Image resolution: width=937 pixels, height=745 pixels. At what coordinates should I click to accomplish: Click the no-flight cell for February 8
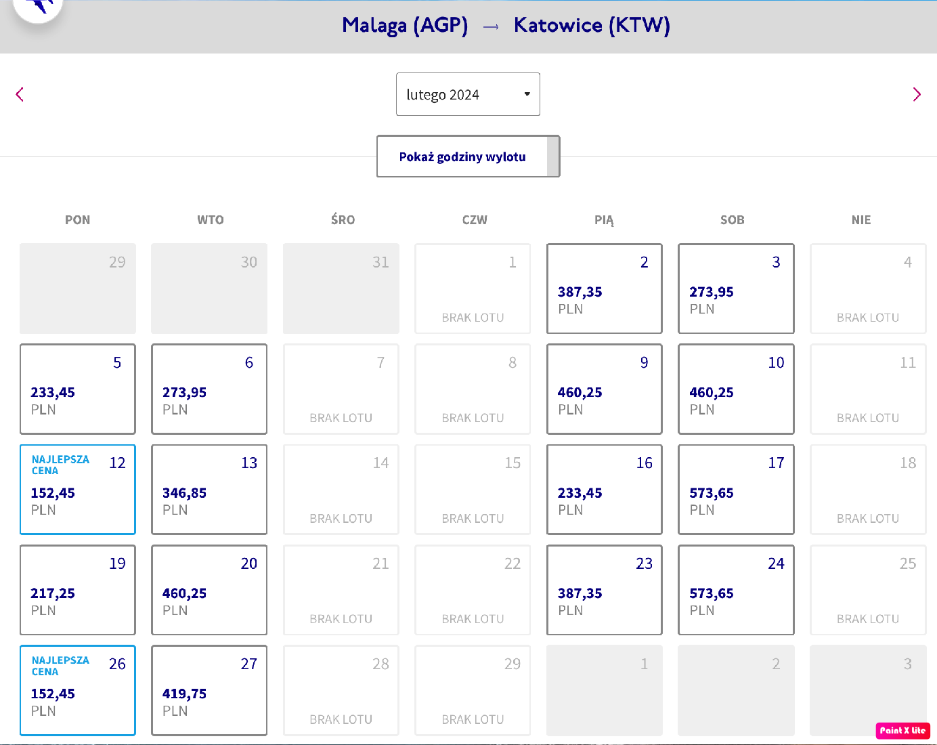473,389
